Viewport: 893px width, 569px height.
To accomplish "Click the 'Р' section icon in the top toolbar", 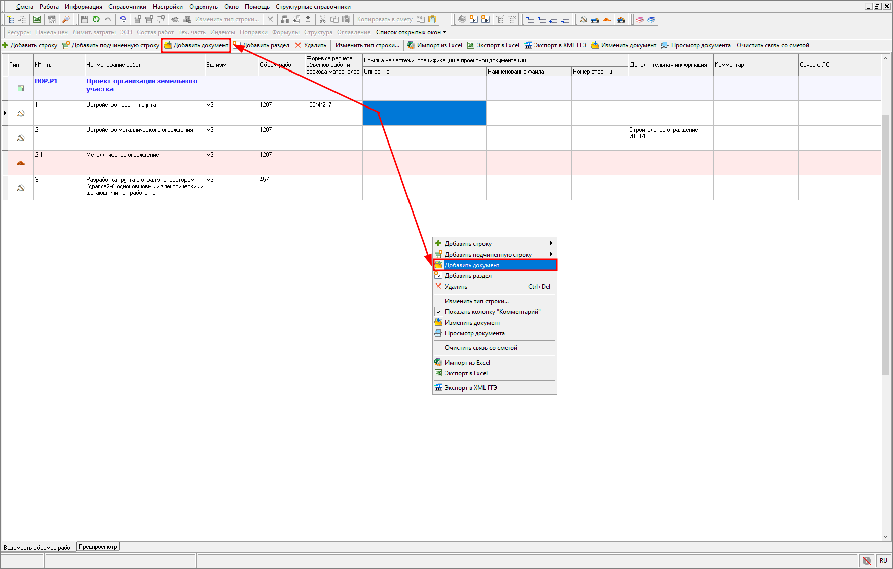I will 473,19.
